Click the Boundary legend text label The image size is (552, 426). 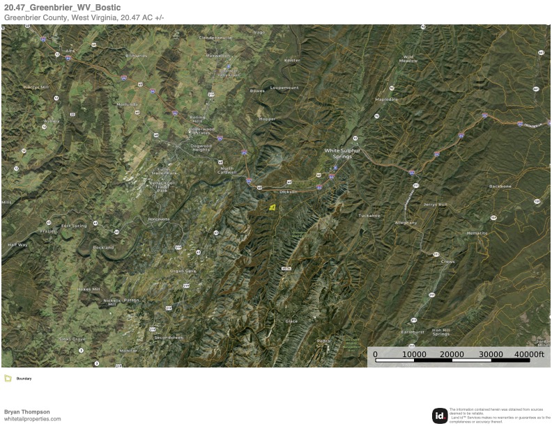pos(24,379)
